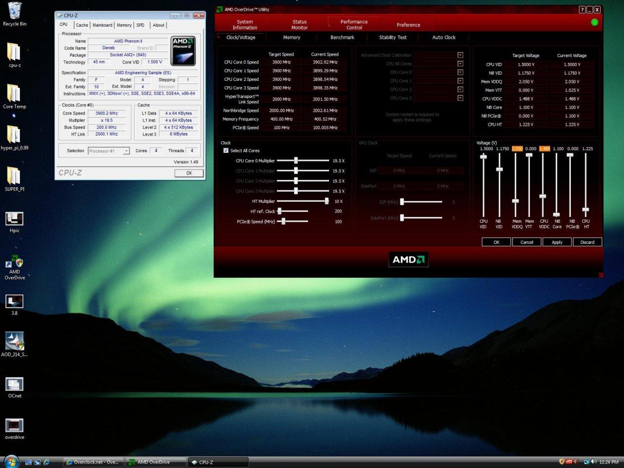Open the network tray icon
This screenshot has height=468, width=624.
point(587,462)
